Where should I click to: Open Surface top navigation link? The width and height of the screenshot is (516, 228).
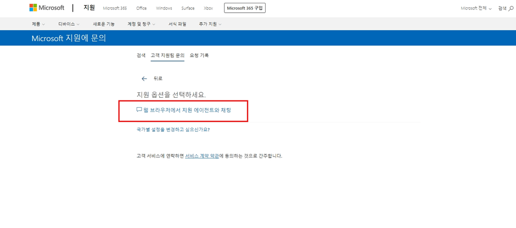pyautogui.click(x=188, y=8)
